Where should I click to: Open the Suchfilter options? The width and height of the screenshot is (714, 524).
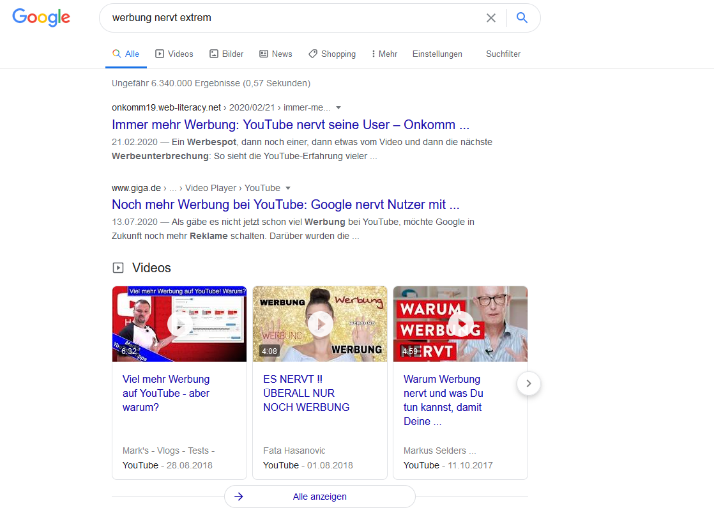503,54
